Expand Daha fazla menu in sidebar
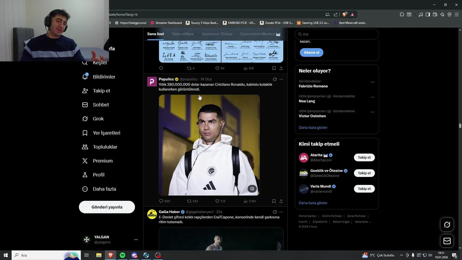The height and width of the screenshot is (260, 462). tap(99, 189)
